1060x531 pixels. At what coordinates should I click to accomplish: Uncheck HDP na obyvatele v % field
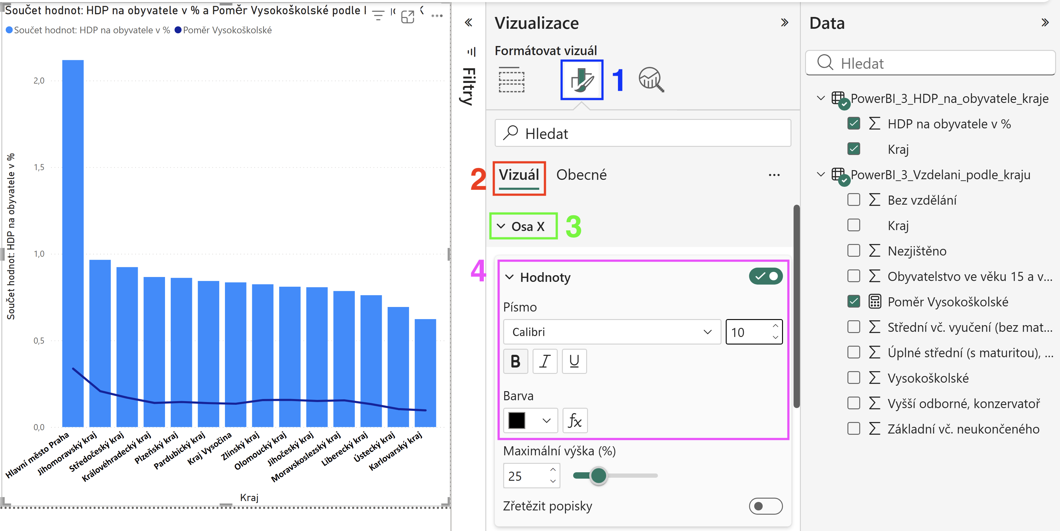854,124
